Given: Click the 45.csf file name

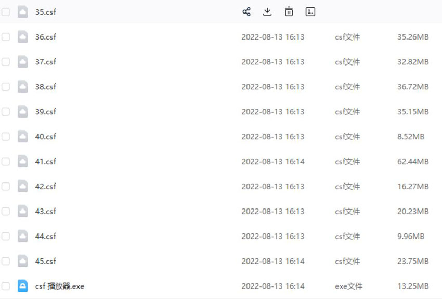Looking at the screenshot, I should 45,261.
